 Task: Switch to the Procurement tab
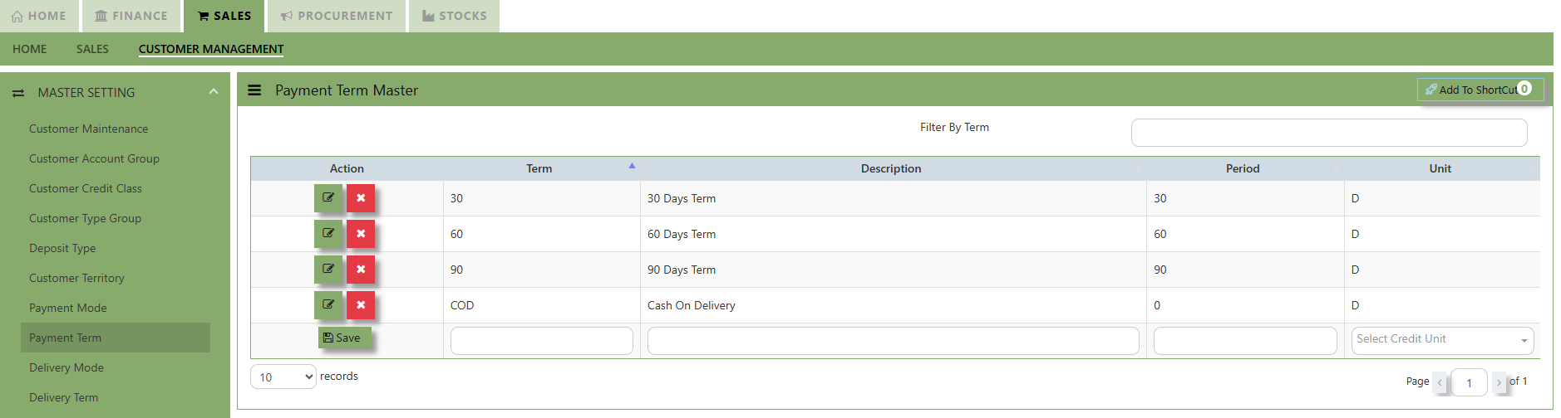[x=336, y=16]
